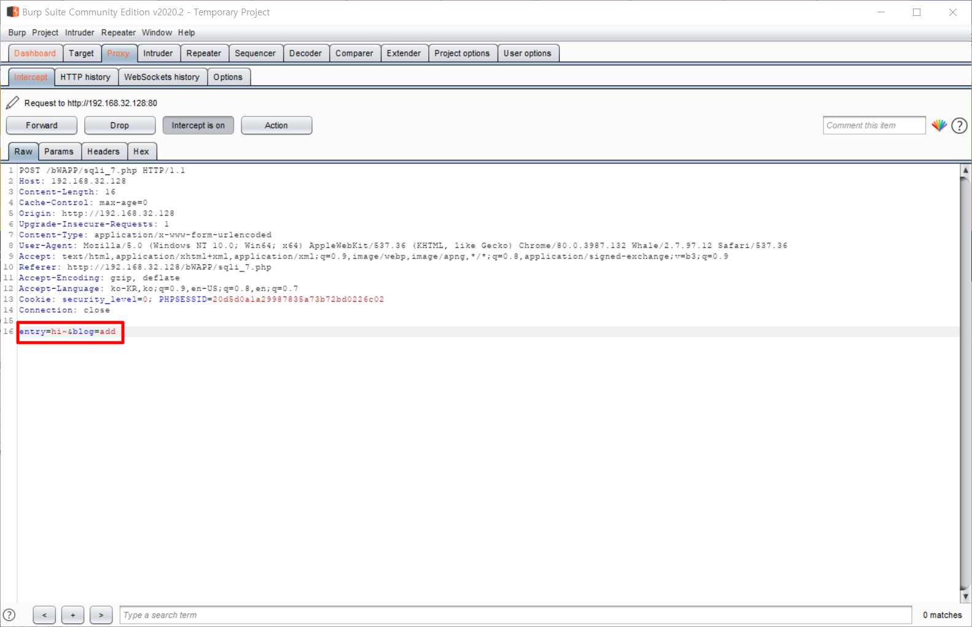972x627 pixels.
Task: Click the Upgrade-Insecure-Requests header line
Action: 94,224
